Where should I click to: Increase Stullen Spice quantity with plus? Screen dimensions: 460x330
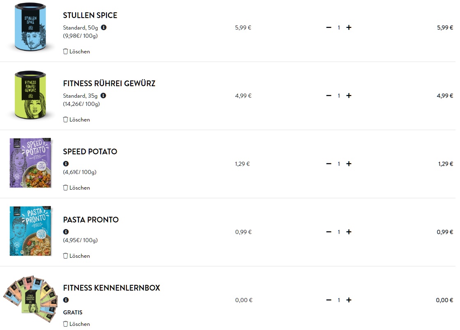[x=349, y=27]
